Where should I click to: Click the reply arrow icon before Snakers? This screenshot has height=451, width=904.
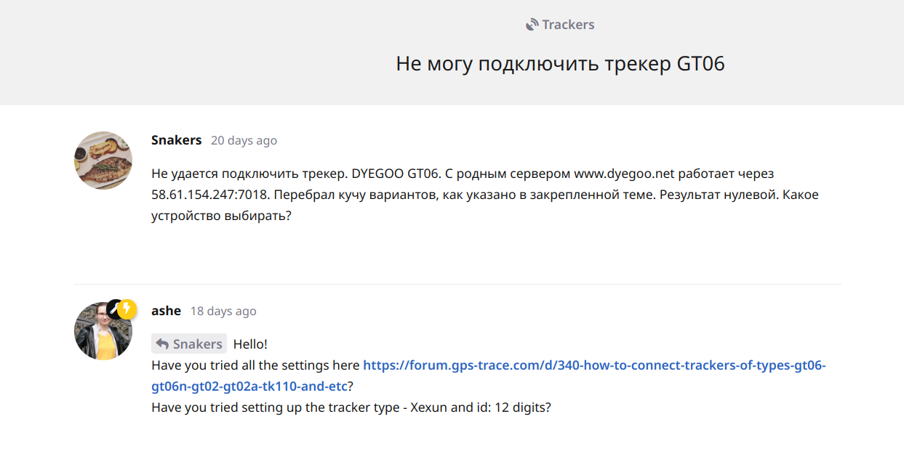[162, 344]
